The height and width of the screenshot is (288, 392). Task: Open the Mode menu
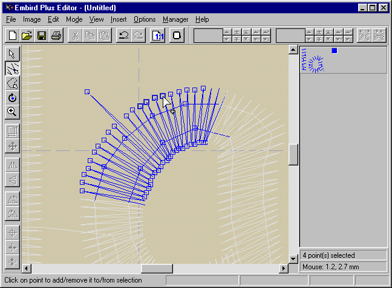[74, 19]
